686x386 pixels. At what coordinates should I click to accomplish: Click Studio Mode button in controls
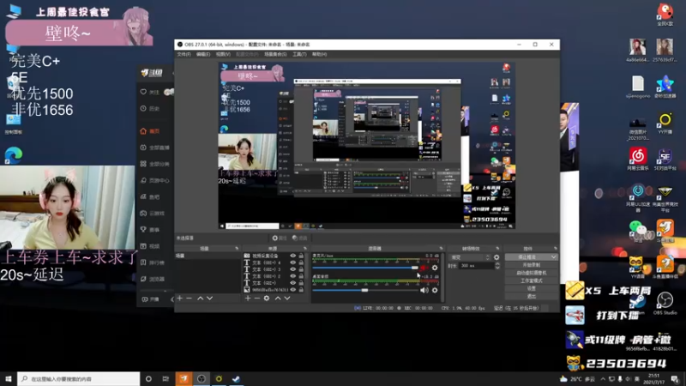tap(531, 280)
